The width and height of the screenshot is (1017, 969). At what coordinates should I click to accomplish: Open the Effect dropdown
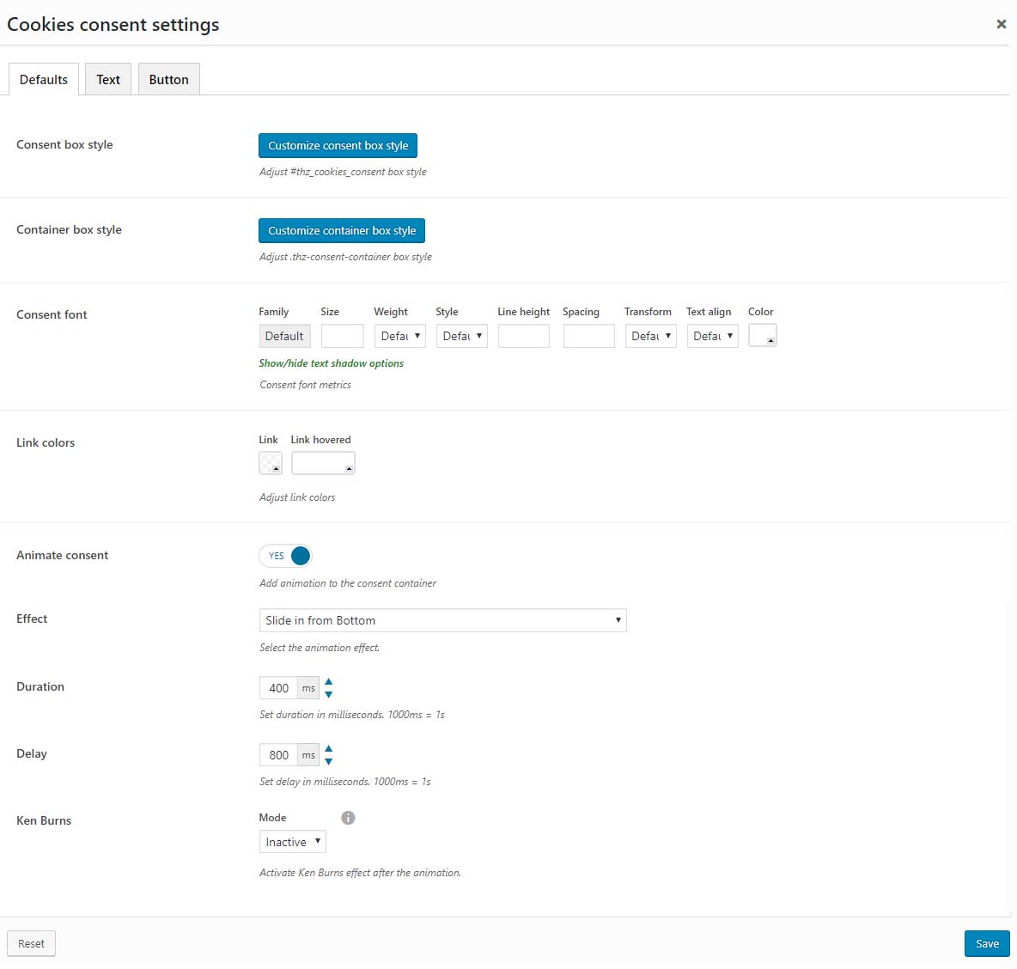pyautogui.click(x=442, y=620)
